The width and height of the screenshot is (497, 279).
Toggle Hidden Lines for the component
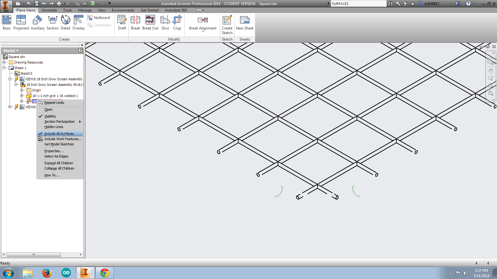(x=53, y=127)
